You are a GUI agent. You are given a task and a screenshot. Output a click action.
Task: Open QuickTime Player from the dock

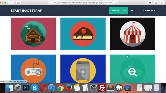pyautogui.click(x=127, y=88)
